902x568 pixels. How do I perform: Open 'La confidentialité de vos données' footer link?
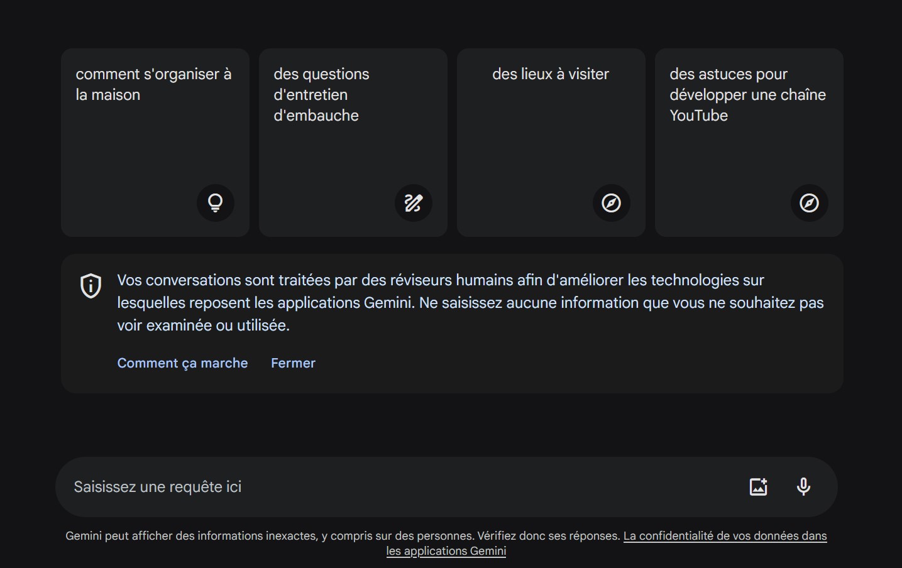point(725,536)
